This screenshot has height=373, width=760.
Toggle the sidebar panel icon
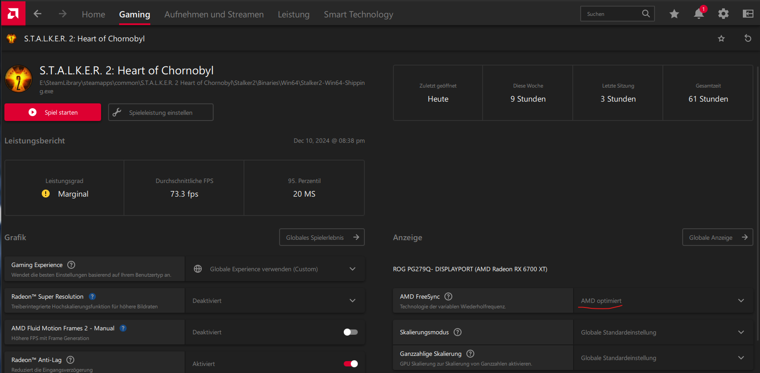pos(748,14)
